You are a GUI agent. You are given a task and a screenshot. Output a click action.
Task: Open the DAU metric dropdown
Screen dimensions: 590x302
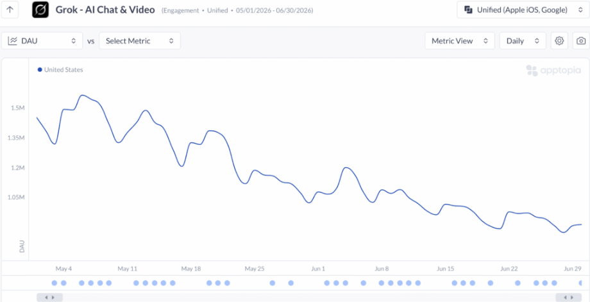(x=42, y=40)
